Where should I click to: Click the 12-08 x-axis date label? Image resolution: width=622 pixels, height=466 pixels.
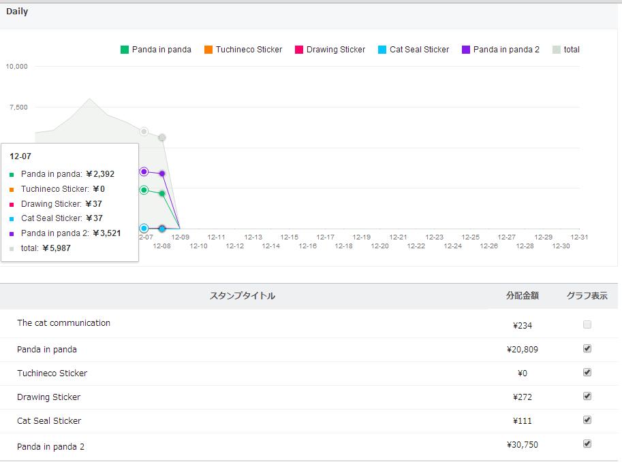(x=162, y=246)
